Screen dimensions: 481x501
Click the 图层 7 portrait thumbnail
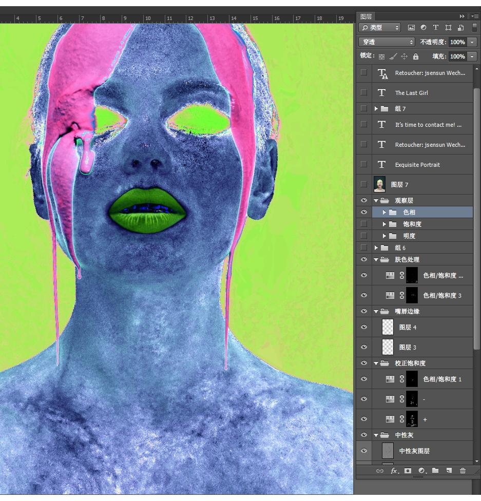click(x=379, y=184)
